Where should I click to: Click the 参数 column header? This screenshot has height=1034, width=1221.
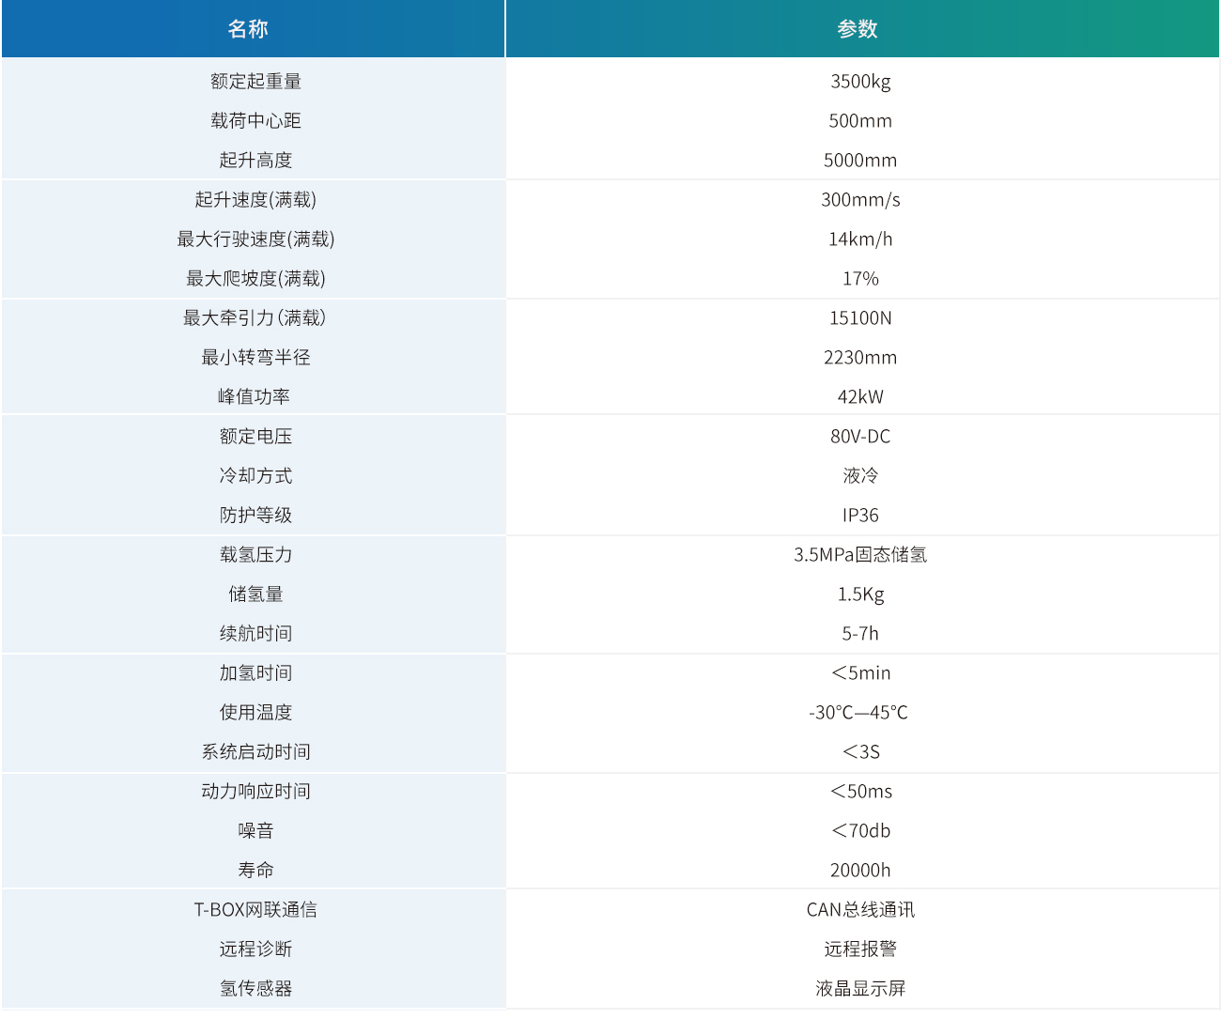[x=858, y=29]
